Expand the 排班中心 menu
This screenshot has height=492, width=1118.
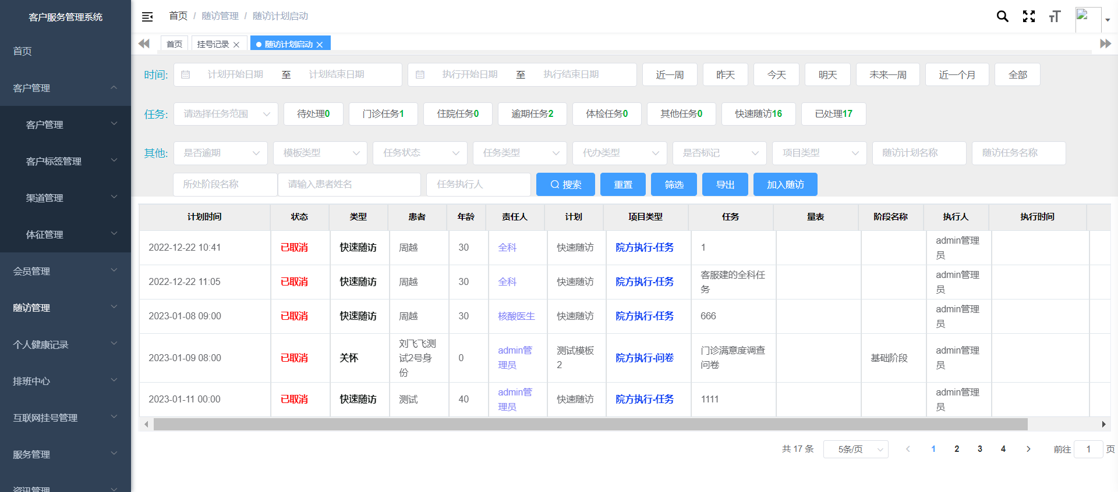(x=65, y=381)
